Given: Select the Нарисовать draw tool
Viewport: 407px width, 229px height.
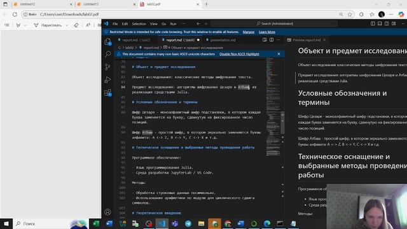Looking at the screenshot, I should coord(48,25).
